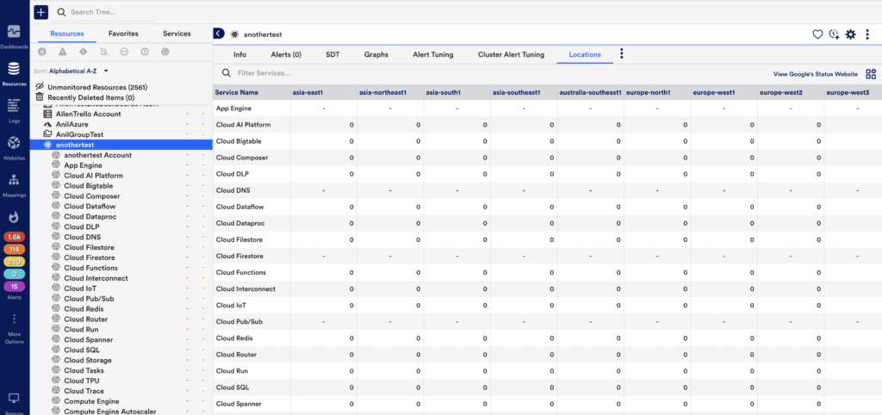
Task: Collapse the resource tree panel arrow
Action: tap(219, 34)
